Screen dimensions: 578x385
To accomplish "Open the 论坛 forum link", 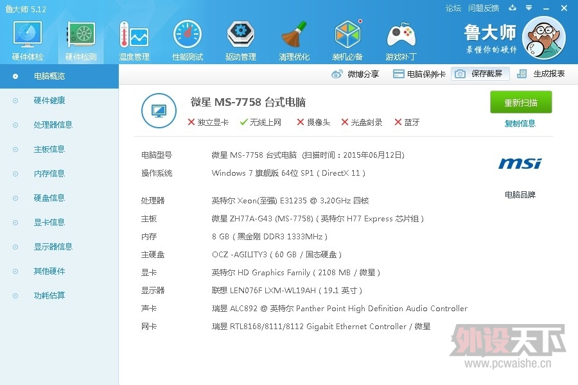I will [453, 8].
